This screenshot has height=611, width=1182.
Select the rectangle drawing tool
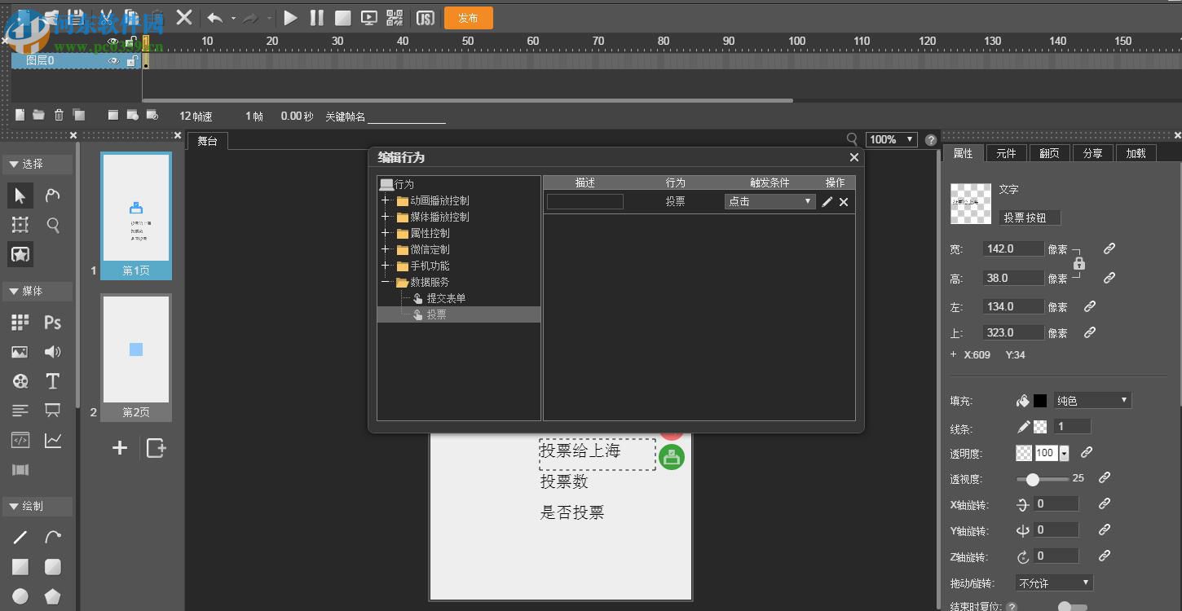[20, 566]
